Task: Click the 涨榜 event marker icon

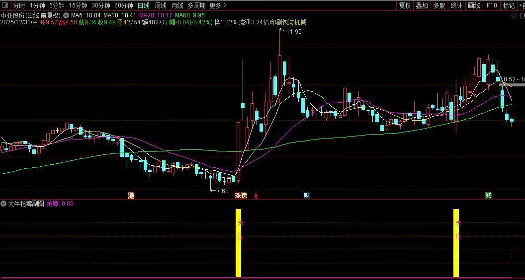Action: tap(241, 196)
